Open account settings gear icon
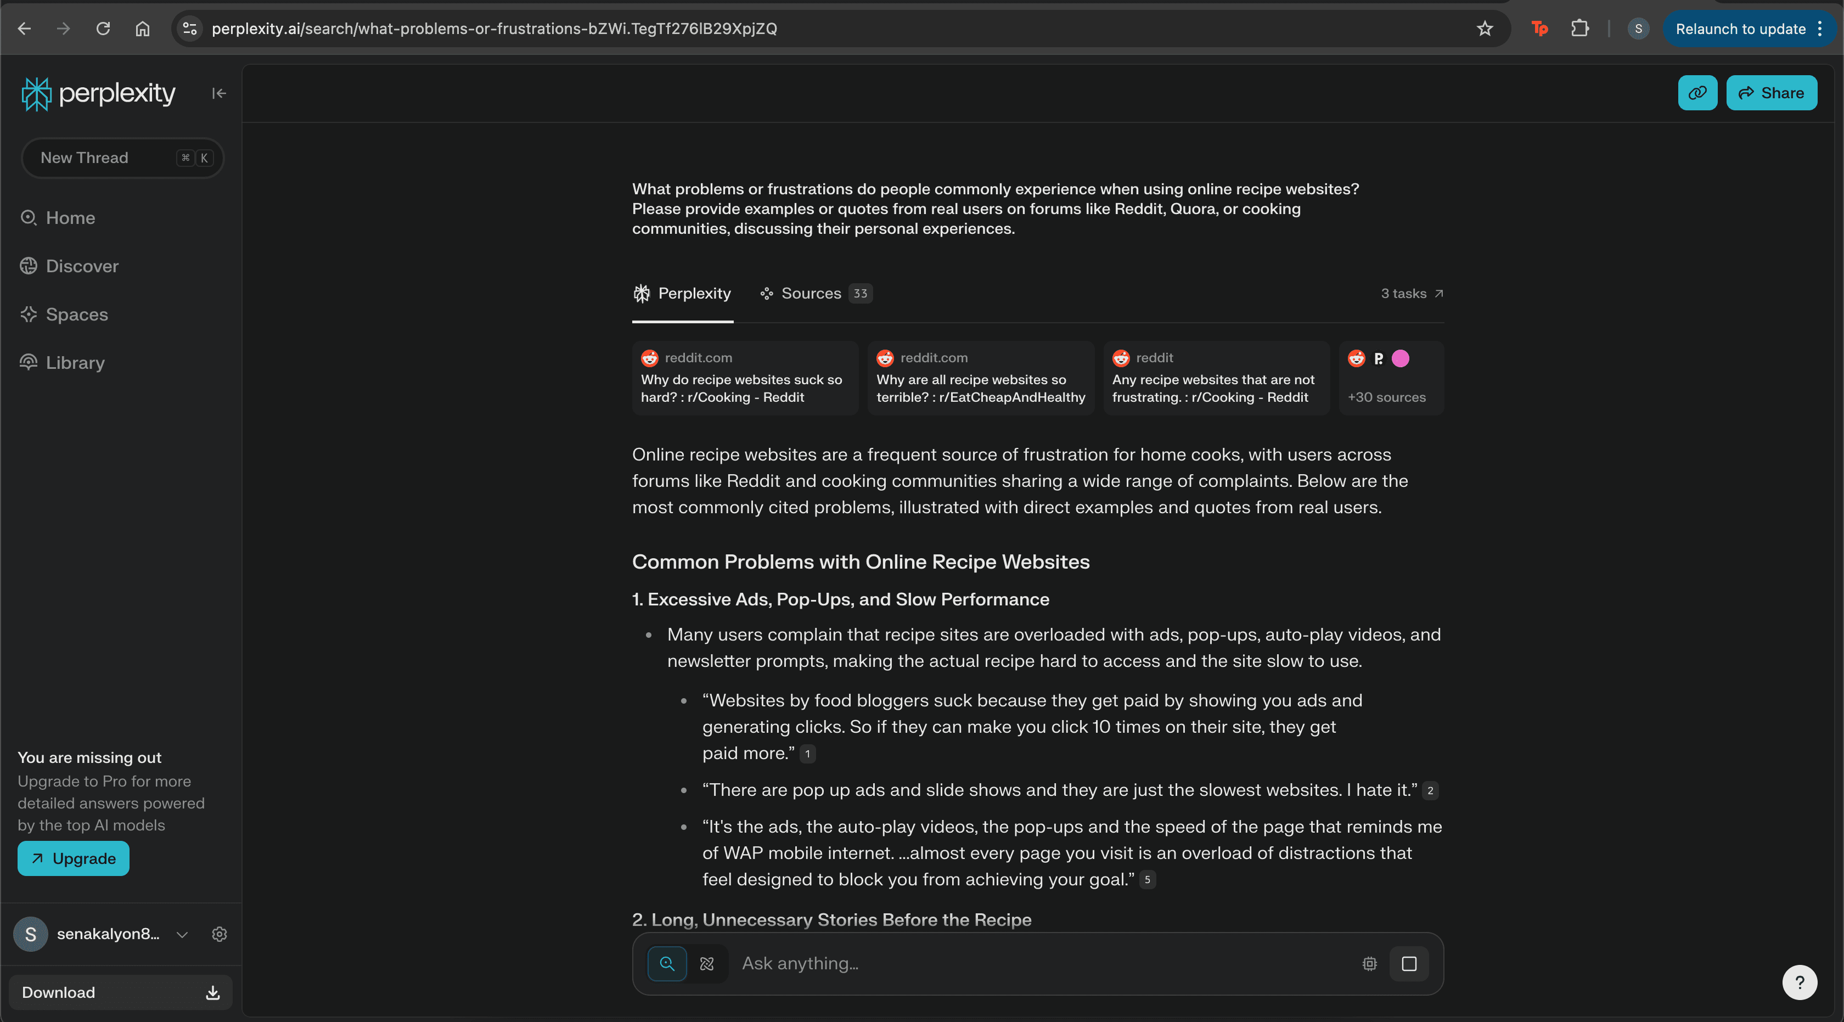1844x1022 pixels. point(219,934)
